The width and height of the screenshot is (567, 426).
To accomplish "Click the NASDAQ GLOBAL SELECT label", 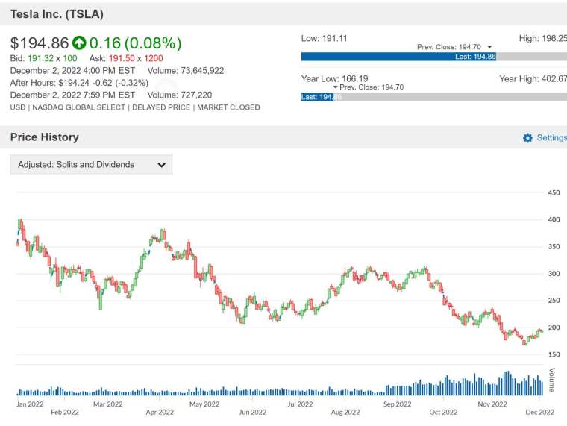I will coord(79,107).
